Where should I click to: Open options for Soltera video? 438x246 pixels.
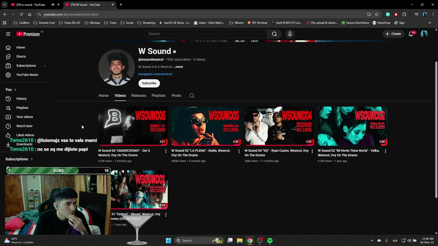coord(166,215)
